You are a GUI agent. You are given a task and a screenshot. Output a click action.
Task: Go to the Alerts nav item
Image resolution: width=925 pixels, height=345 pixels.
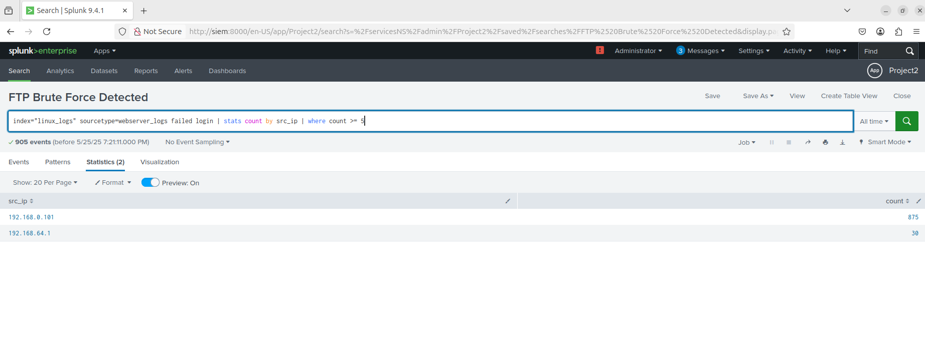pos(183,71)
